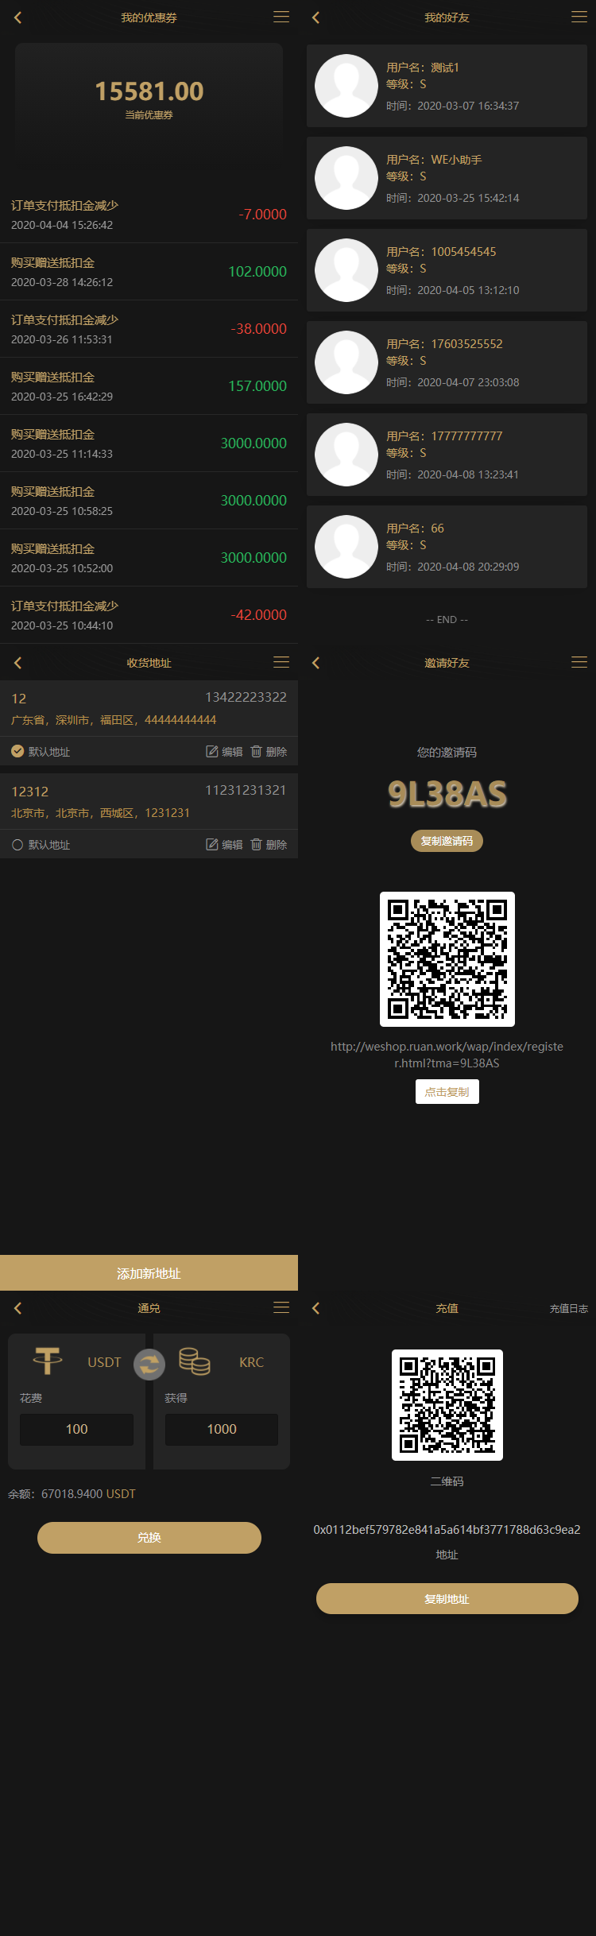
Task: Click the USDT/KRC swap icon
Action: point(149,1365)
